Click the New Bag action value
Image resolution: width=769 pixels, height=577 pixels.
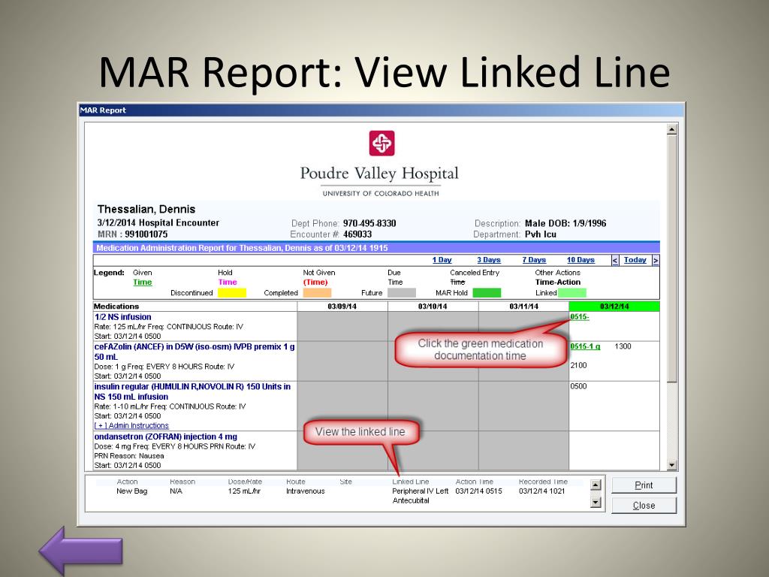click(131, 491)
